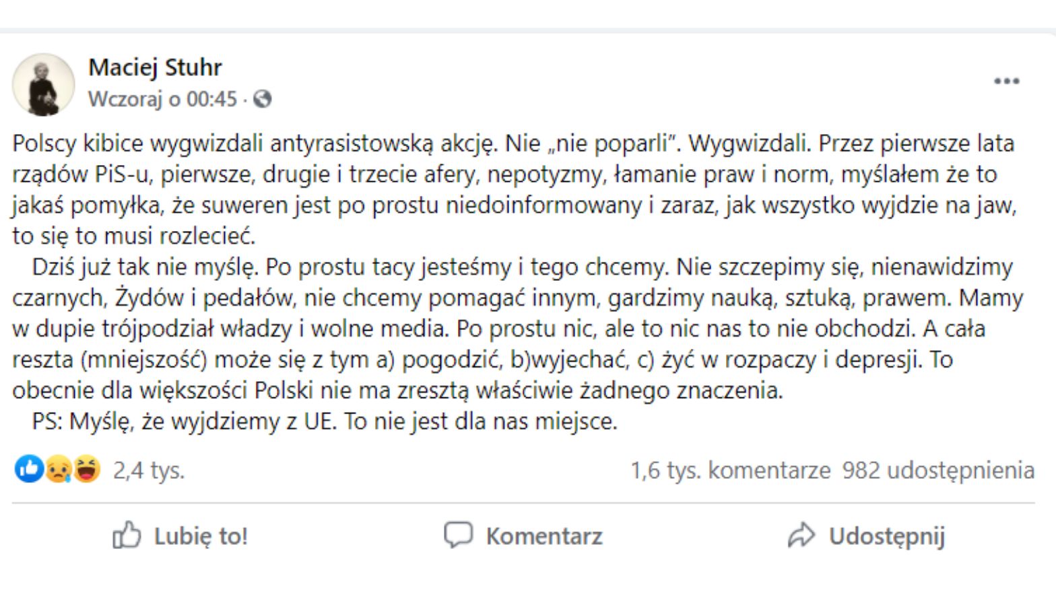Viewport: 1056px width, 594px height.
Task: Show the 982 udostępnienia shares list
Action: (x=938, y=470)
